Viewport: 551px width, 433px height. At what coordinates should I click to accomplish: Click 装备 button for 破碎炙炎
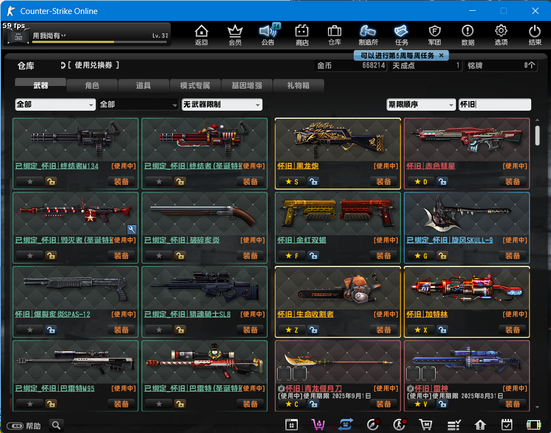[x=250, y=256]
